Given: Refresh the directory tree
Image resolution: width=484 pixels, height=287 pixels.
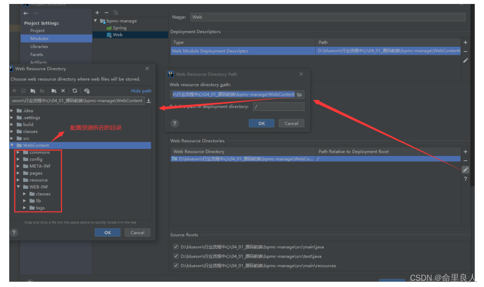Looking at the screenshot, I should 75,91.
